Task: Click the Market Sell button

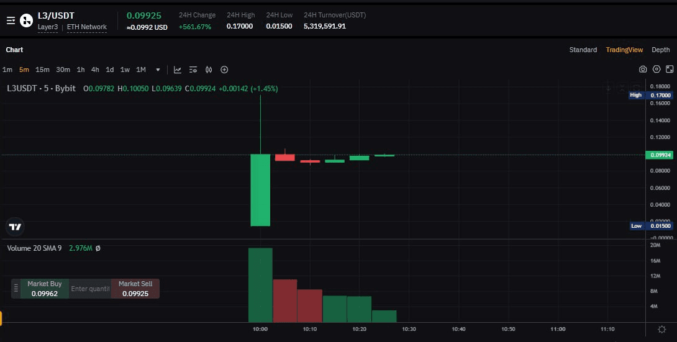Action: pos(135,289)
